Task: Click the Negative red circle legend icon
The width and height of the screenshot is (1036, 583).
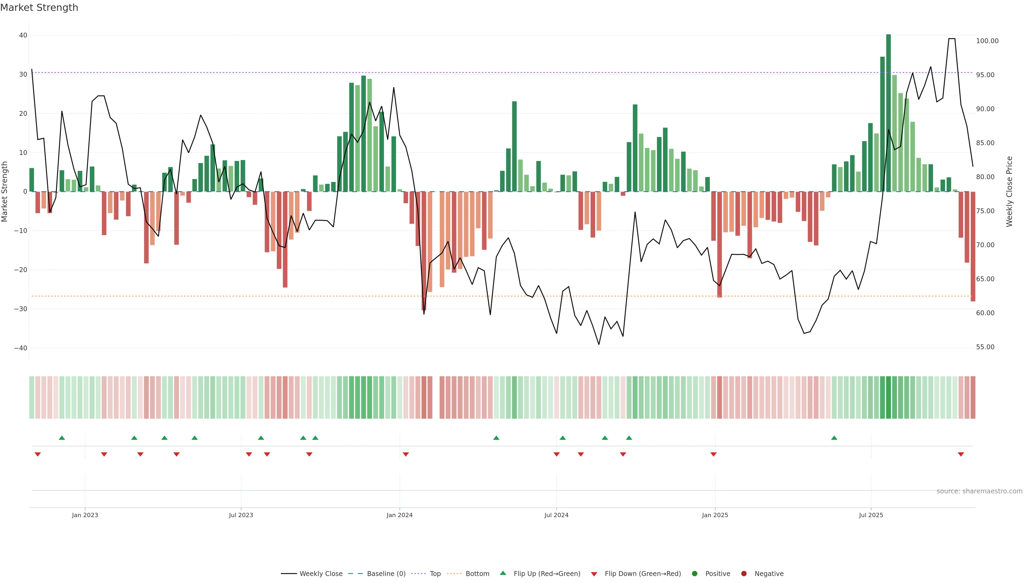Action: [x=744, y=574]
